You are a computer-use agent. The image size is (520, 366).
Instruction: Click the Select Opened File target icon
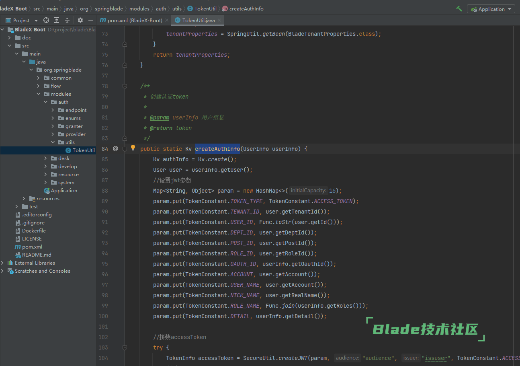[x=46, y=20]
